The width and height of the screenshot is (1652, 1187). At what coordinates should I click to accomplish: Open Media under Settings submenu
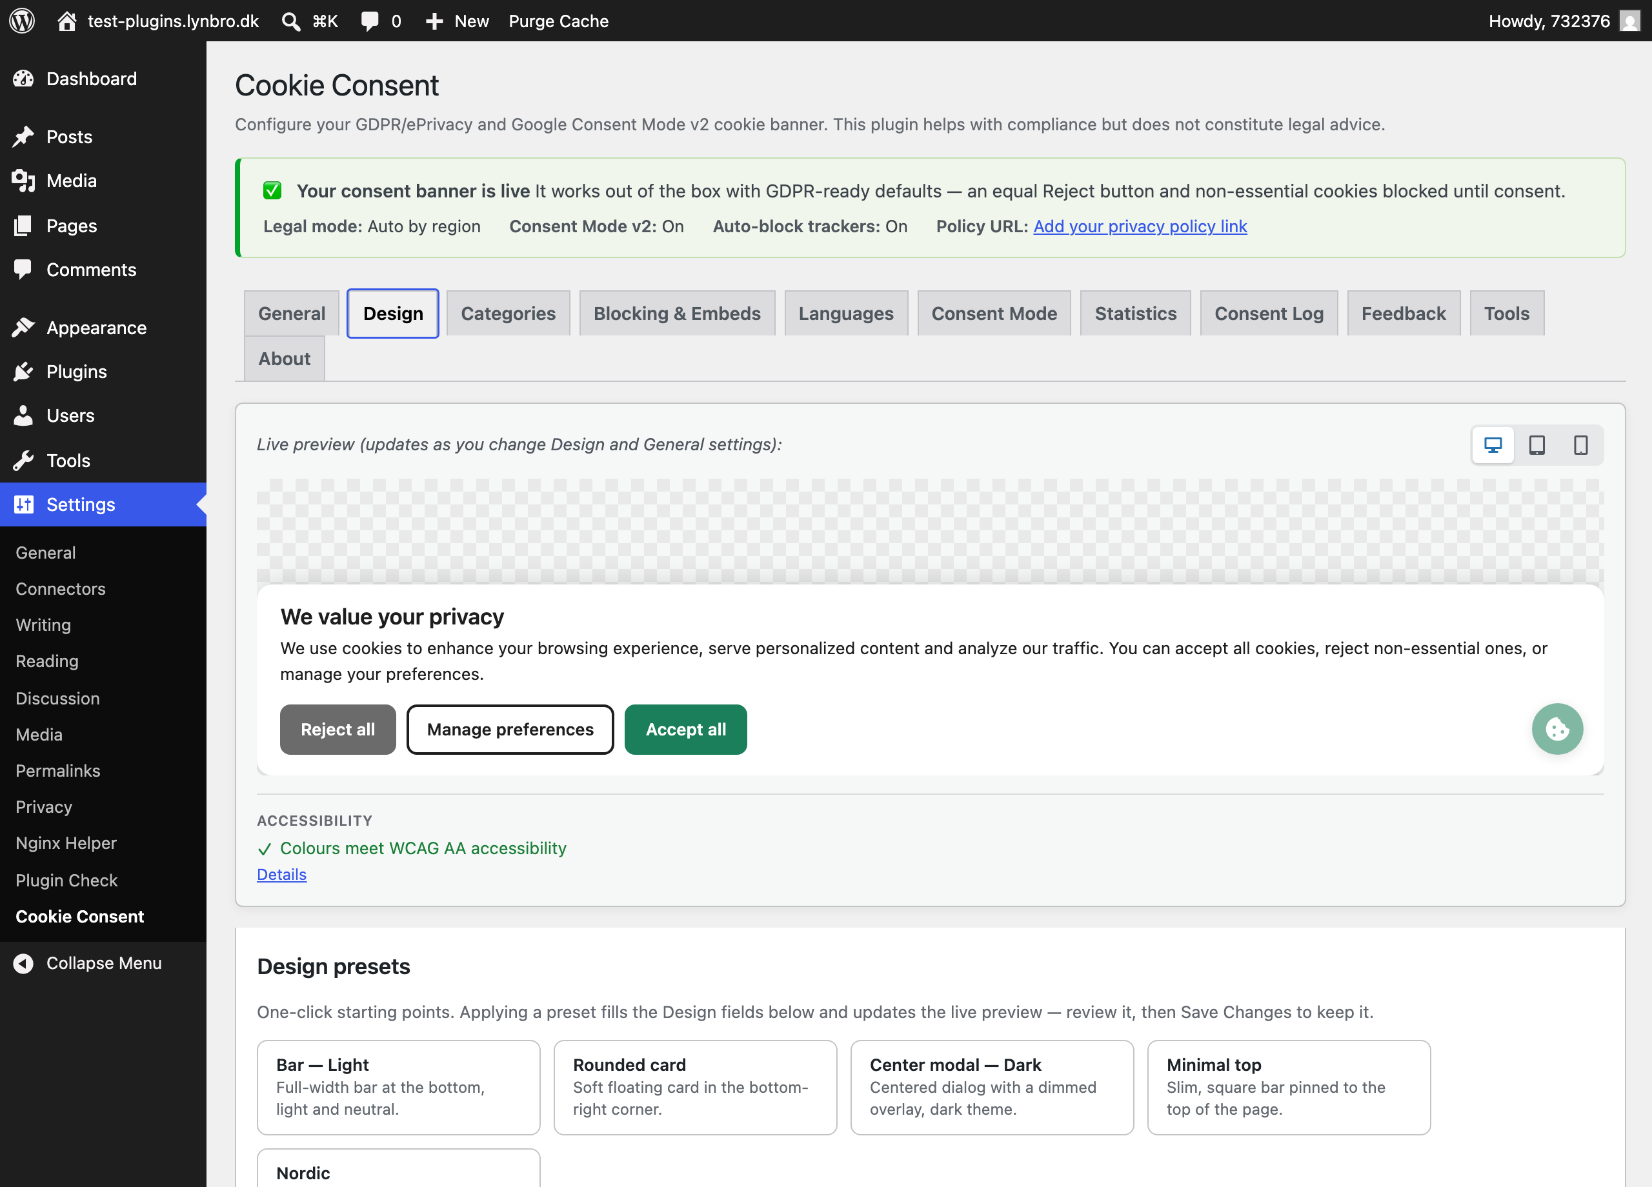click(x=39, y=735)
